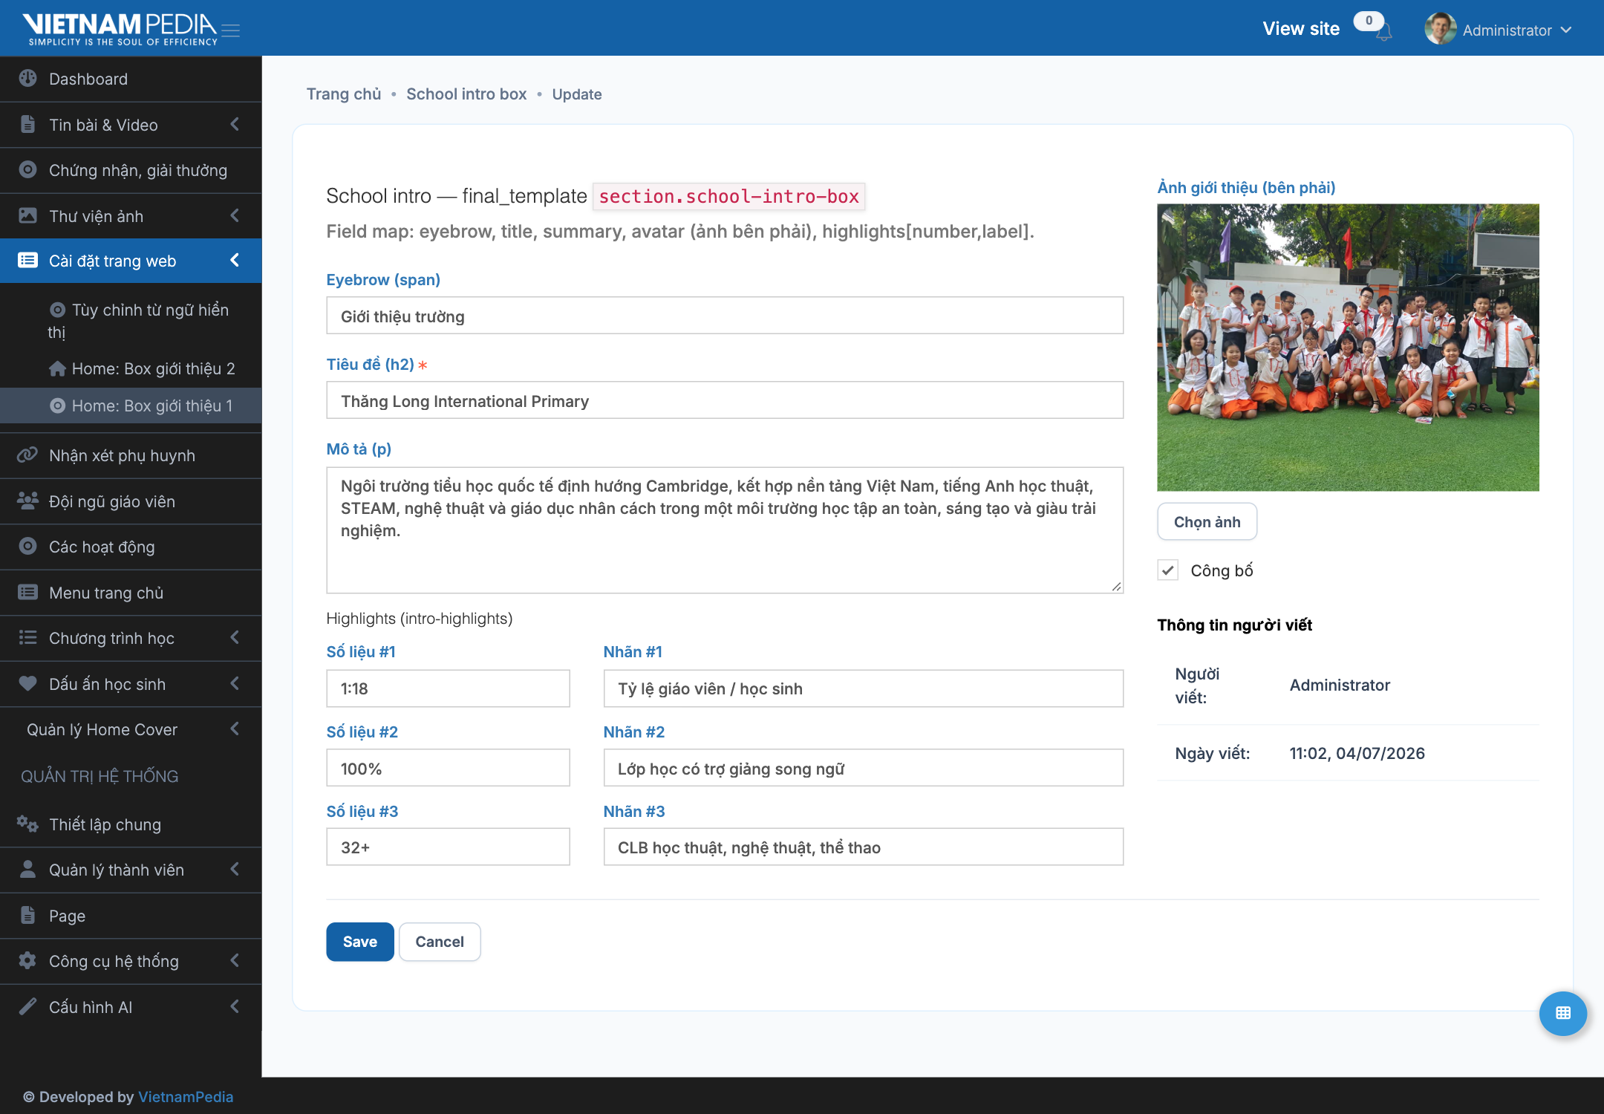
Task: Open the notifications bell icon
Action: (x=1383, y=32)
